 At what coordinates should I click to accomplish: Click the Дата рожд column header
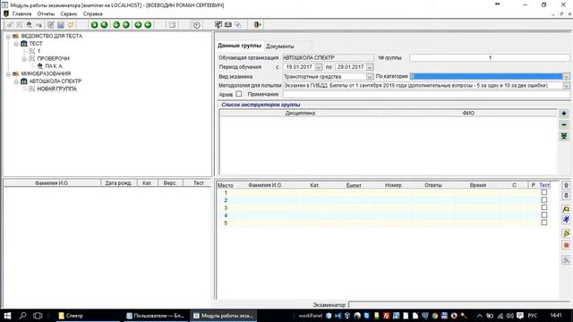(118, 182)
